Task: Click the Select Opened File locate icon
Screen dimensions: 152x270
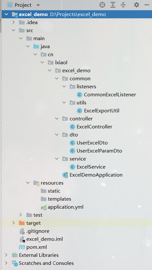Action: coord(102,5)
